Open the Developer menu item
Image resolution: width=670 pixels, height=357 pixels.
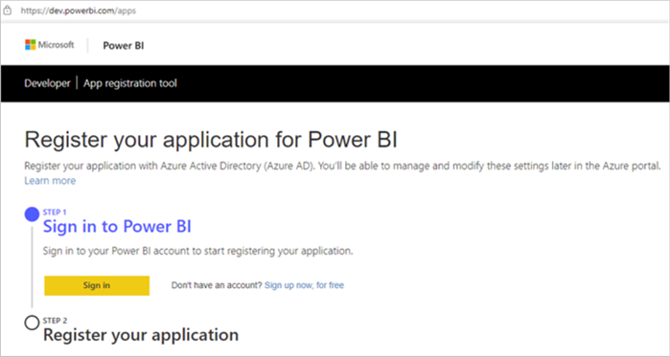click(47, 83)
